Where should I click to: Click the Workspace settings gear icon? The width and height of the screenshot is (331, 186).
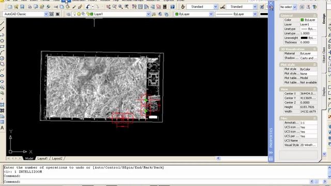coord(52,14)
